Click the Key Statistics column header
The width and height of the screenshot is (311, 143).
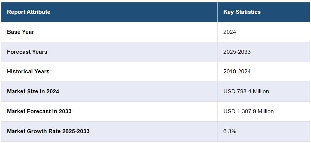(242, 12)
